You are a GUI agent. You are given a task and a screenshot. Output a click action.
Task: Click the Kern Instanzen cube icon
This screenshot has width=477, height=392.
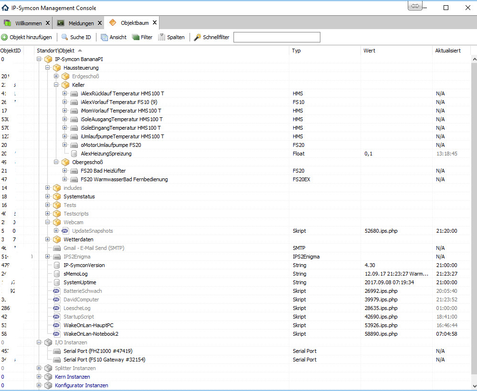(x=48, y=377)
